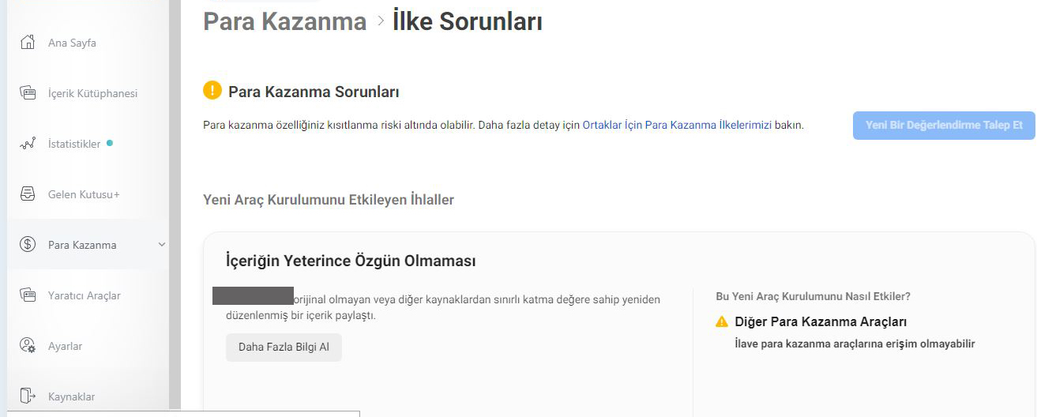
Task: Click the breadcrumb arrow after Para Kazanma
Action: coord(380,21)
